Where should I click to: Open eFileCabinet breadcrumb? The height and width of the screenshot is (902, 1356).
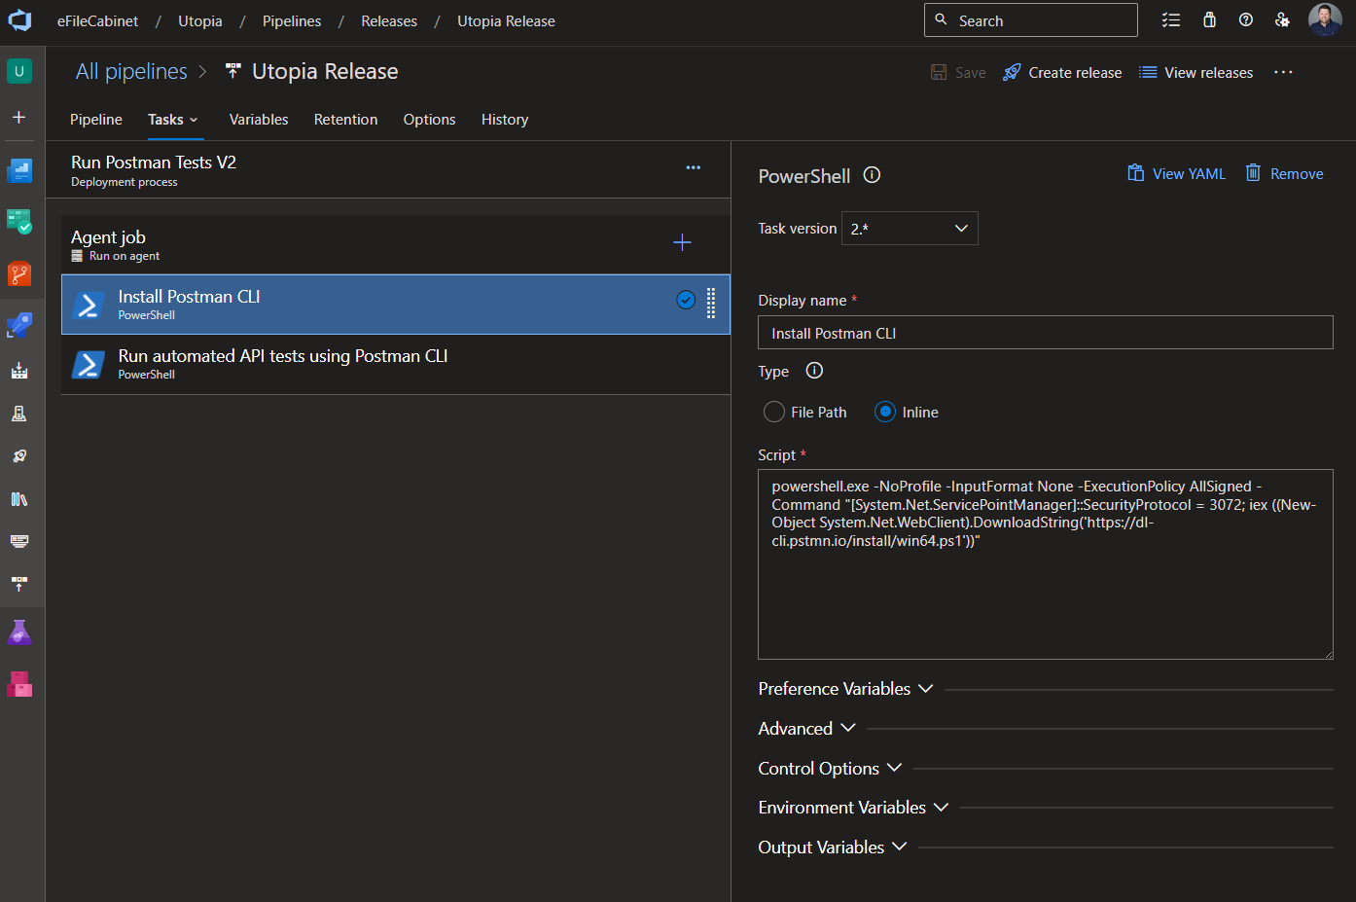click(97, 21)
